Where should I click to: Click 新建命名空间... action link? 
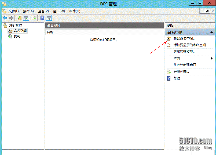(184, 39)
